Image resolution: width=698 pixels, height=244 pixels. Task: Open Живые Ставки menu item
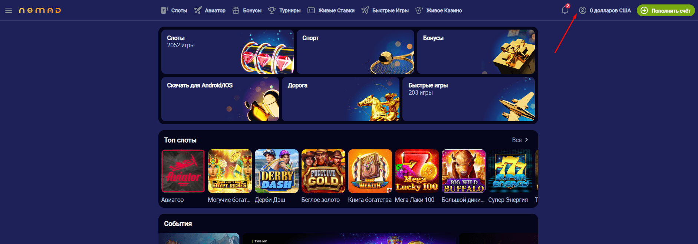pos(331,10)
